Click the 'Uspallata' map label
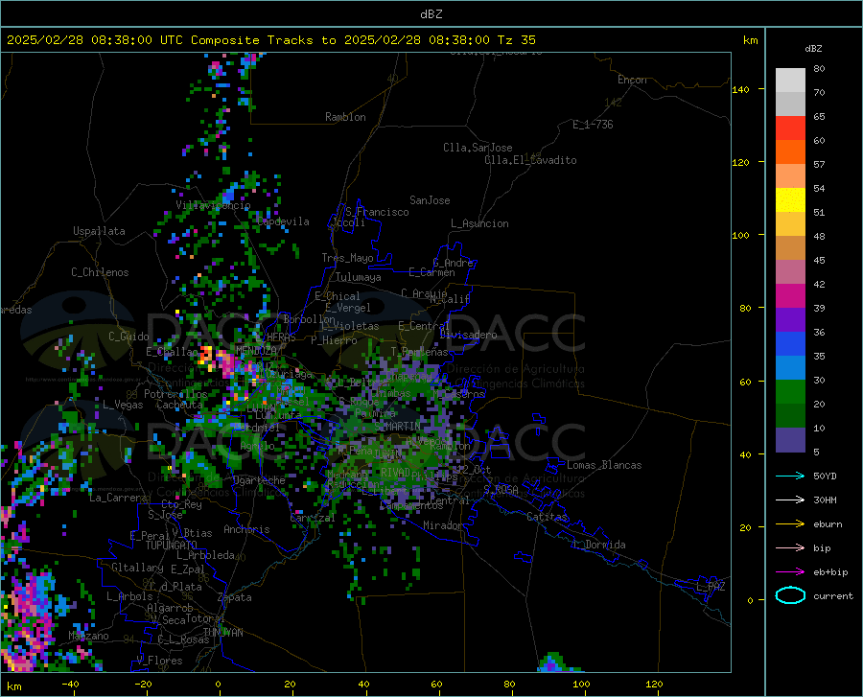 tap(99, 231)
